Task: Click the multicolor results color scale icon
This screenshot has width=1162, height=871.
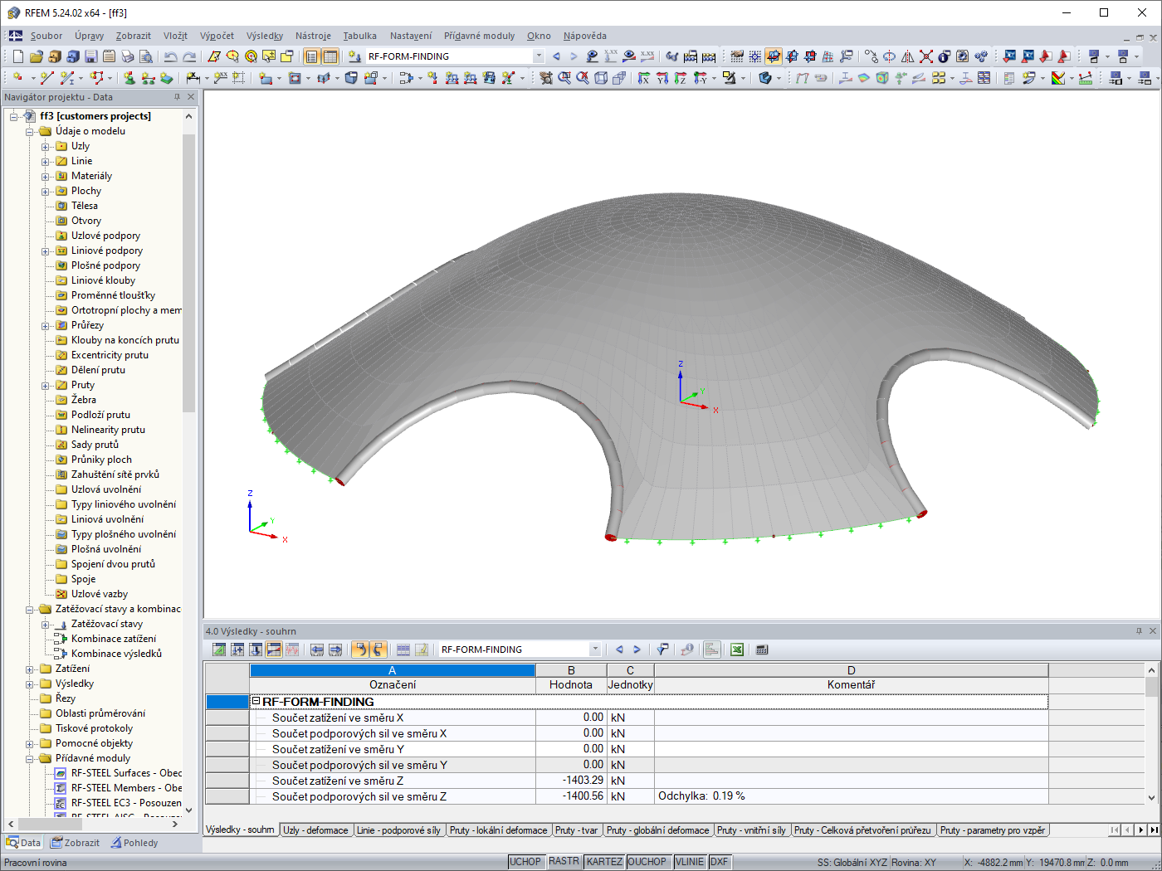Action: point(1058,78)
